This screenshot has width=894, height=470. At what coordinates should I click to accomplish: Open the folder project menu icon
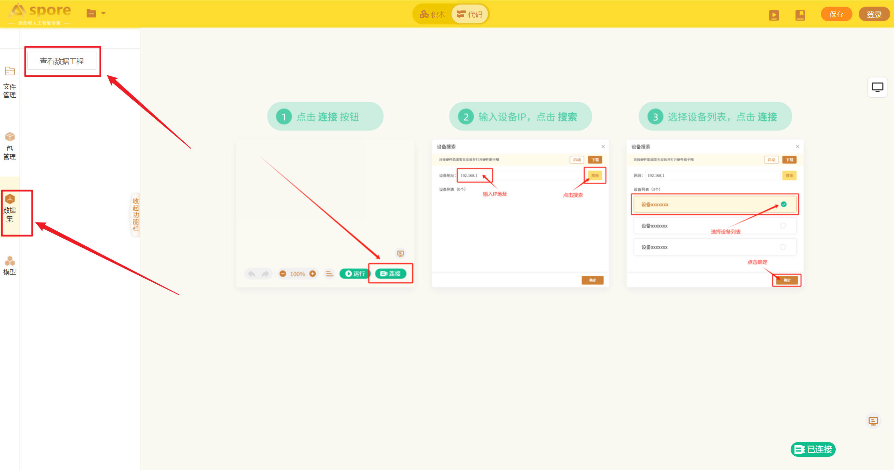pos(91,14)
